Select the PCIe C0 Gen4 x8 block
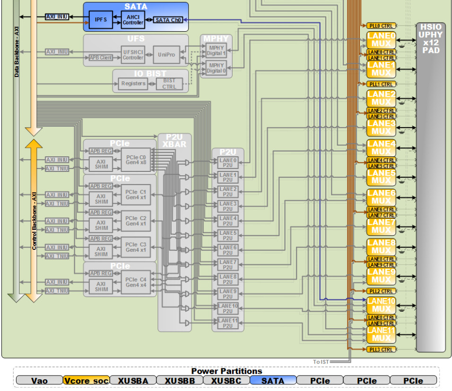 tap(136, 160)
